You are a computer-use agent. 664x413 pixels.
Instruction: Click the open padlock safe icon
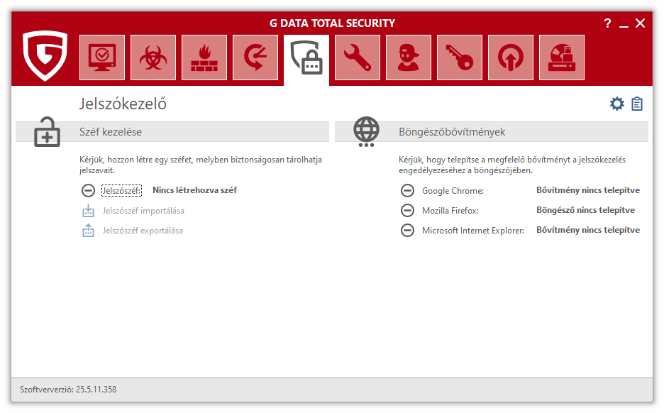[x=47, y=132]
